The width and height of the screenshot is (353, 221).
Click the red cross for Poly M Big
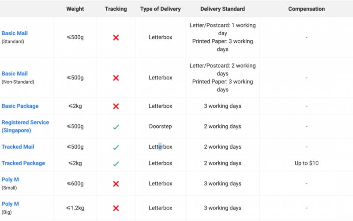tap(116, 208)
